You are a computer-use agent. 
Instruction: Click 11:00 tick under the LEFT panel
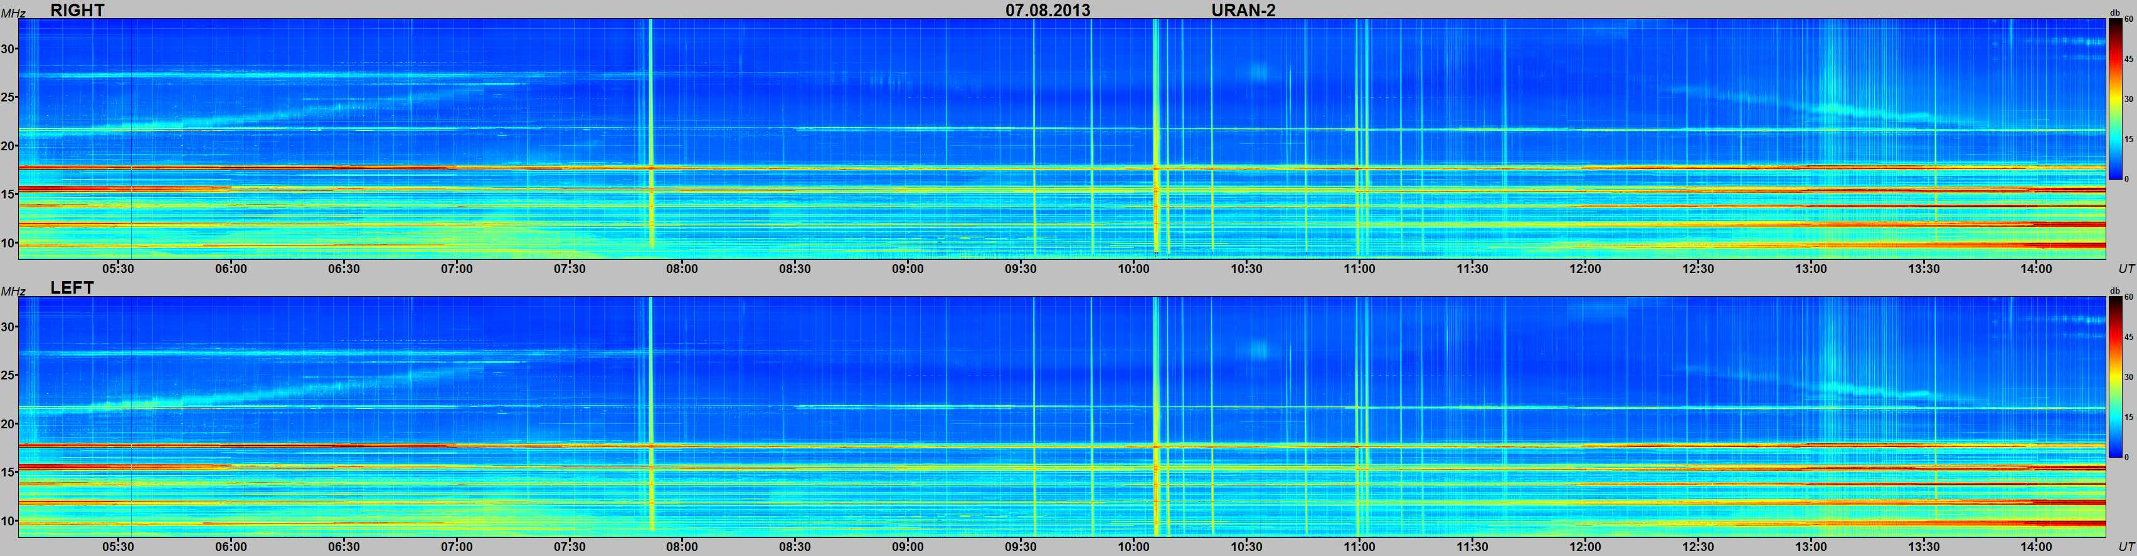pyautogui.click(x=1359, y=546)
